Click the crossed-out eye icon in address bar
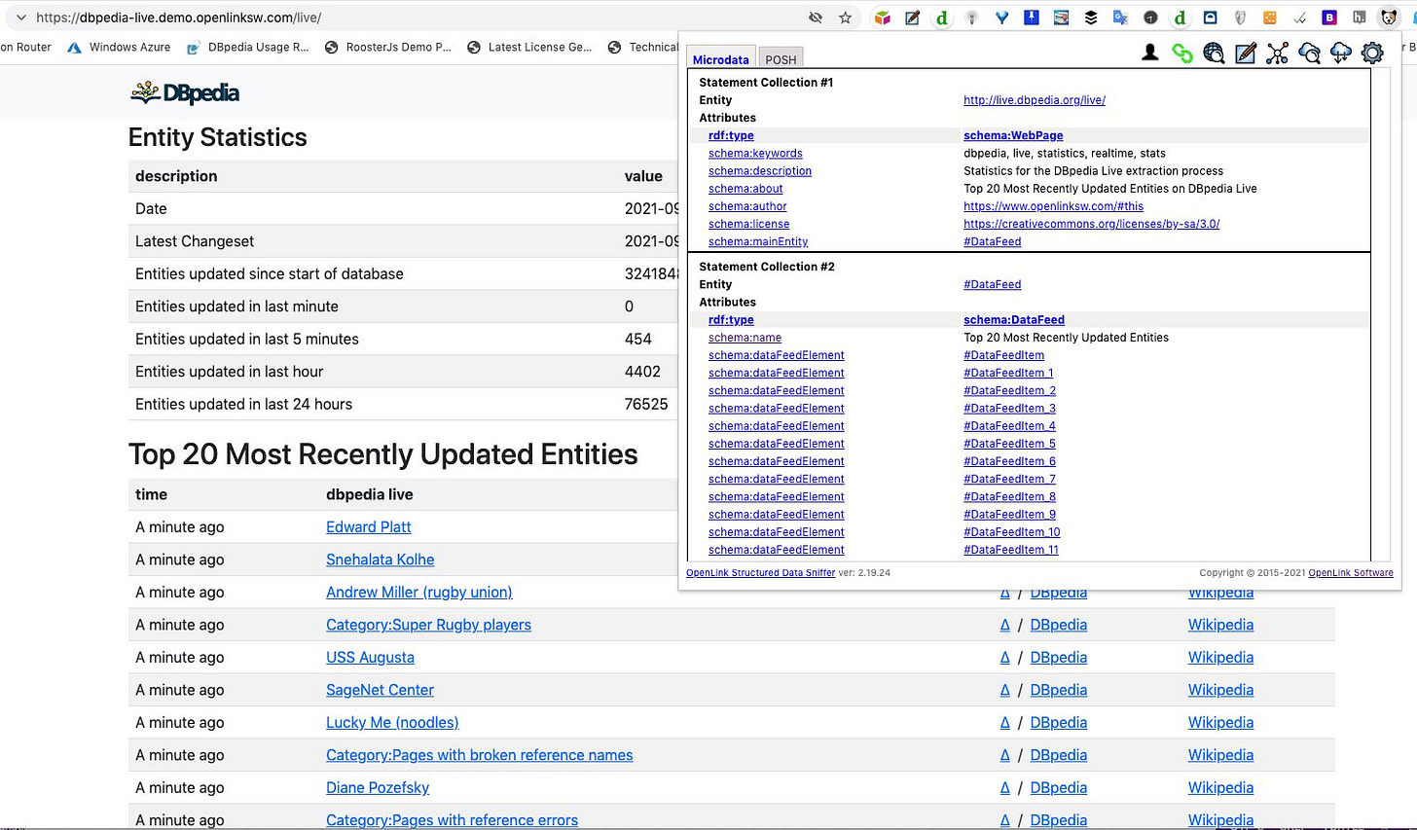The height and width of the screenshot is (830, 1417). (816, 18)
